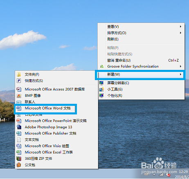
Task: Click the 个性化 personalization icon
Action: tap(101, 96)
